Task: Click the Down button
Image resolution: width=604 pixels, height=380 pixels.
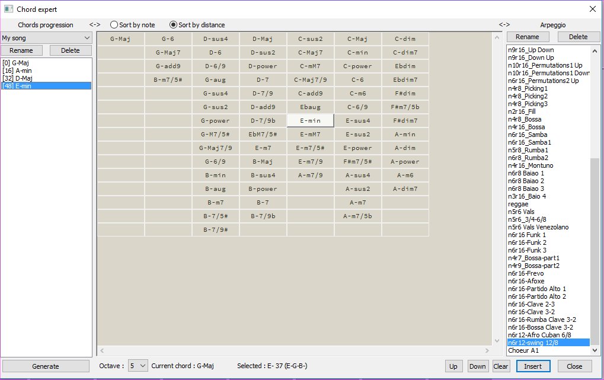Action: [477, 366]
